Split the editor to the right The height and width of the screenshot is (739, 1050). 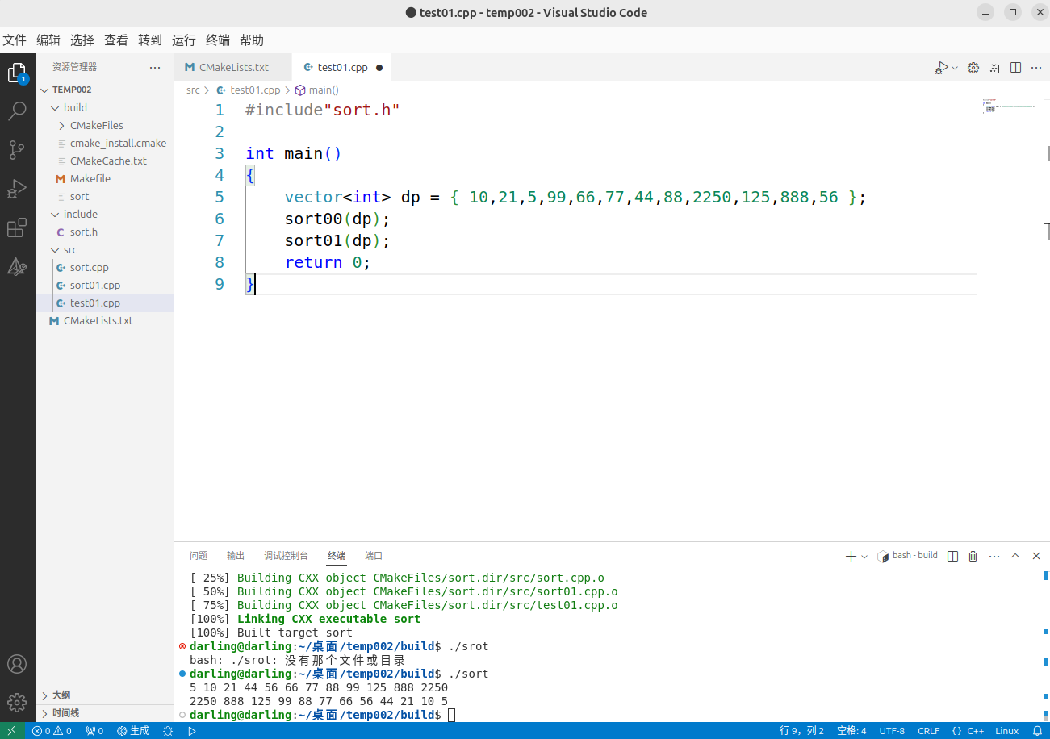1015,68
